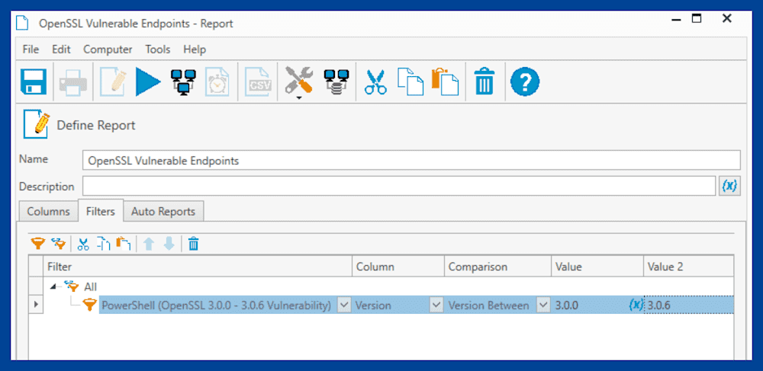Open the Tools menu

[x=158, y=49]
